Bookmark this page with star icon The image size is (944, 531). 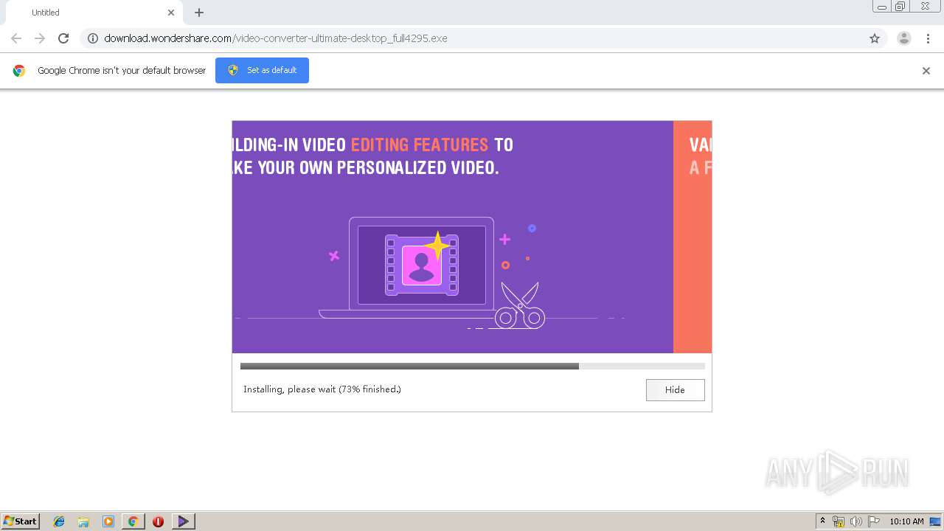875,38
